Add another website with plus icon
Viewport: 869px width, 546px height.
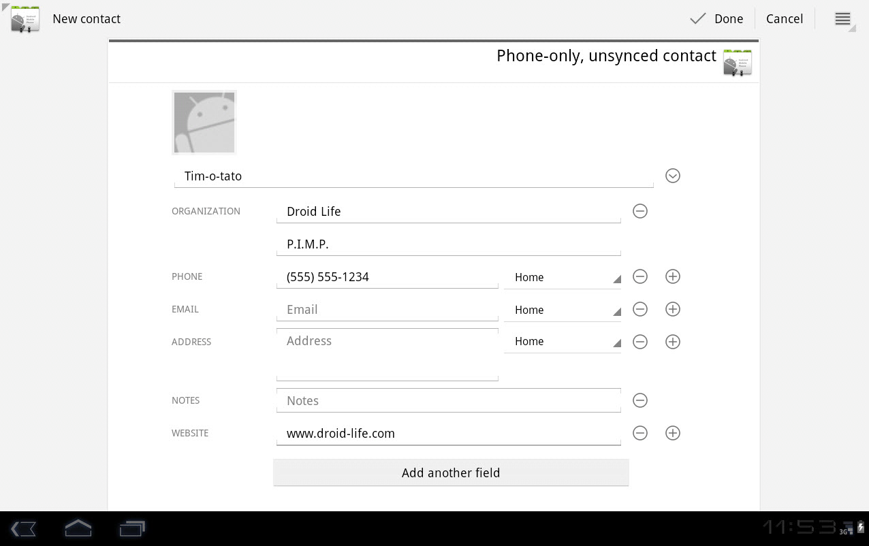coord(672,433)
